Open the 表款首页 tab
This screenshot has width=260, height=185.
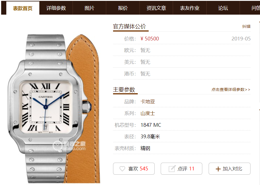[x=23, y=8]
